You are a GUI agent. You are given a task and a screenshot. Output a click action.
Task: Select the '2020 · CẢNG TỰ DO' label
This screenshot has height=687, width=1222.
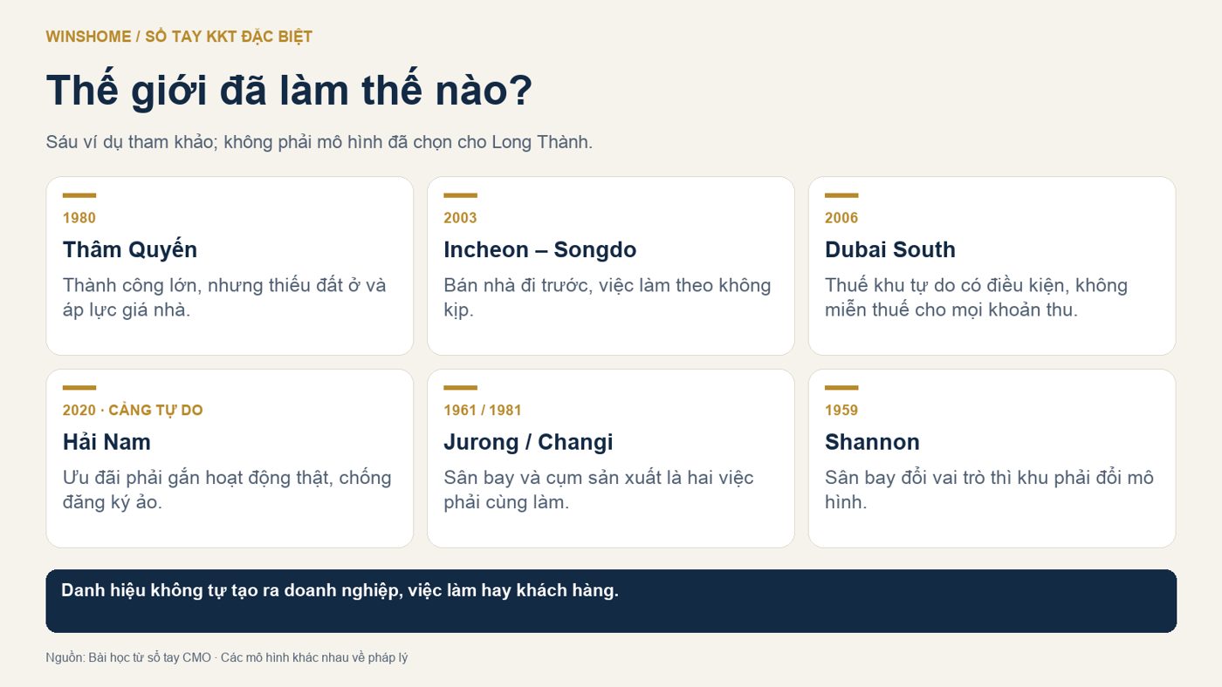[x=133, y=410]
